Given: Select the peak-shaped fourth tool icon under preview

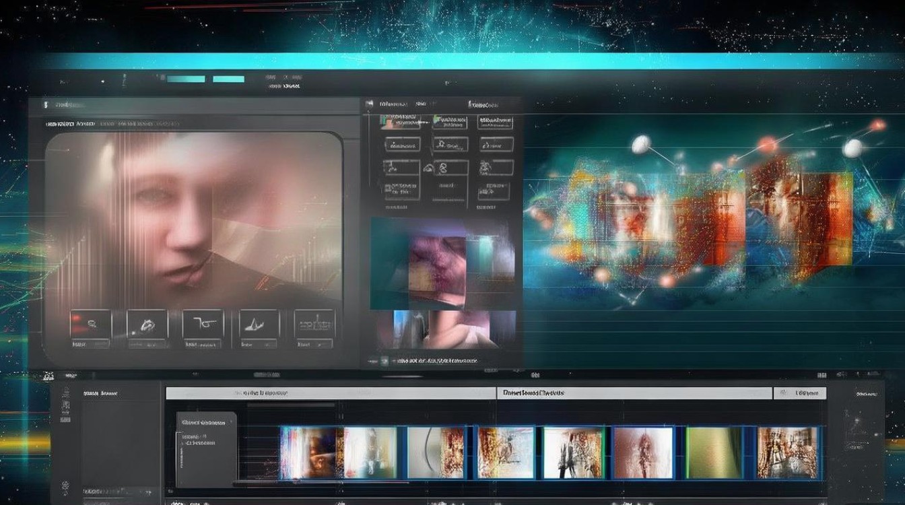Looking at the screenshot, I should [x=259, y=325].
